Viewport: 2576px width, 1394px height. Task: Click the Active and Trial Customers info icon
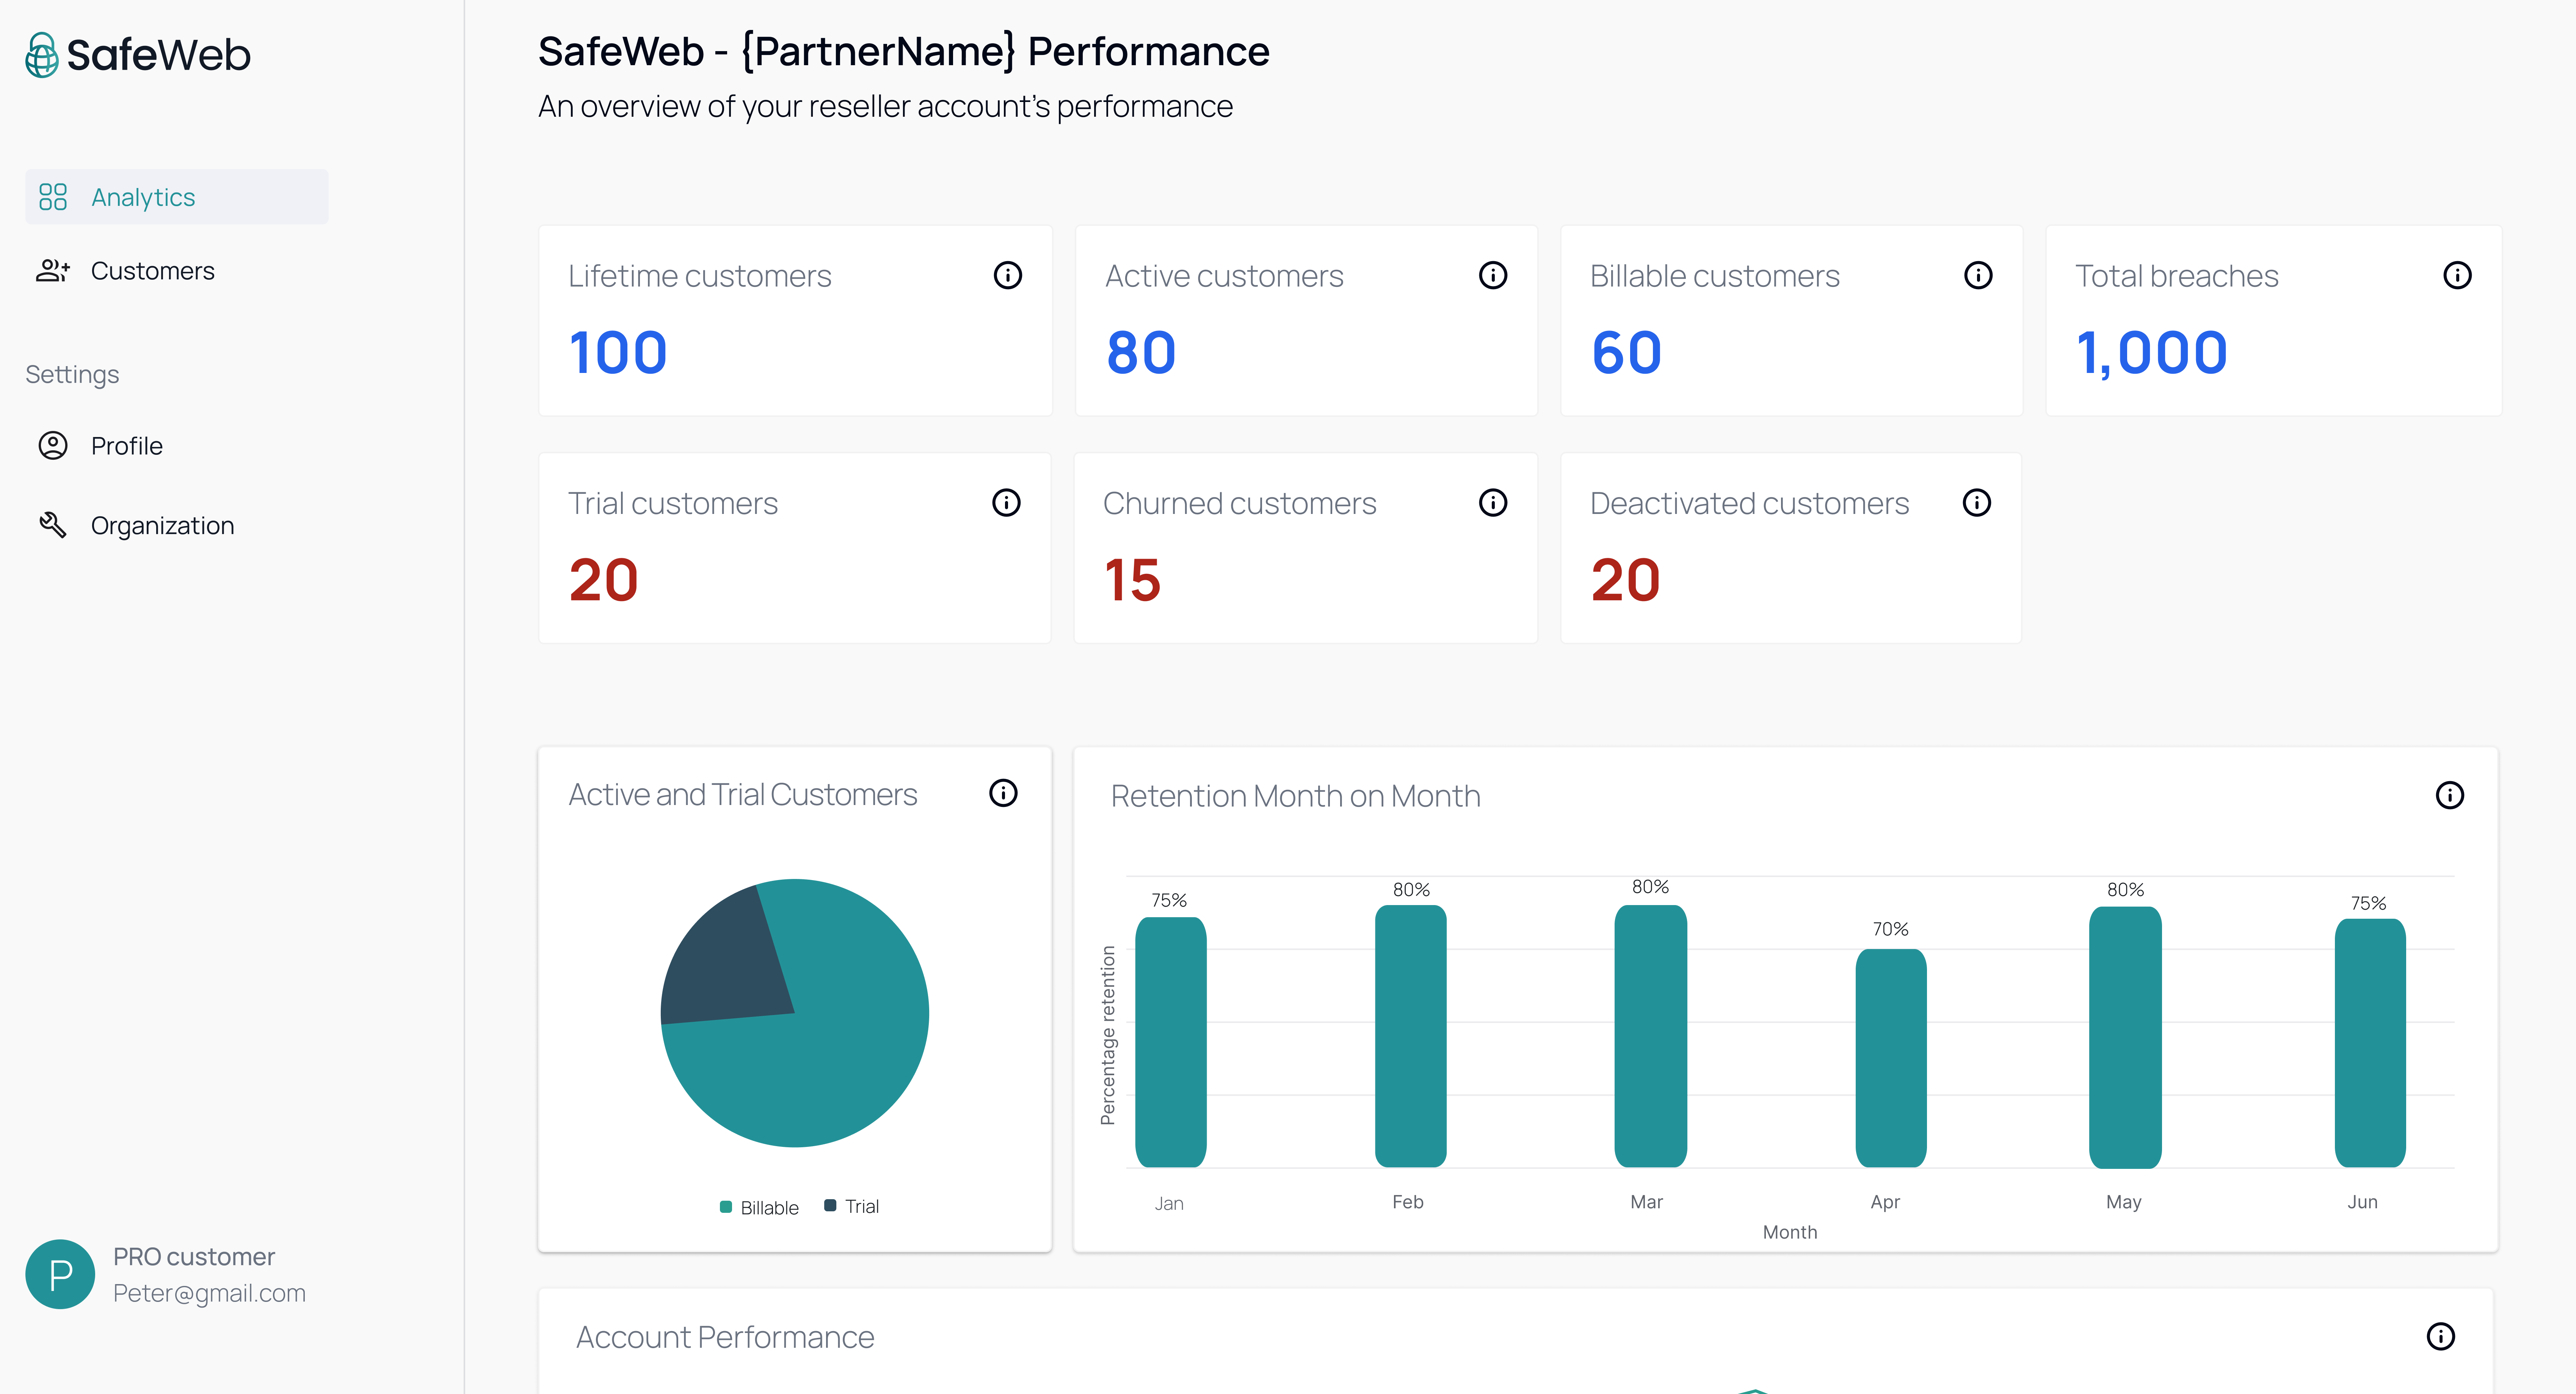[x=1003, y=793]
